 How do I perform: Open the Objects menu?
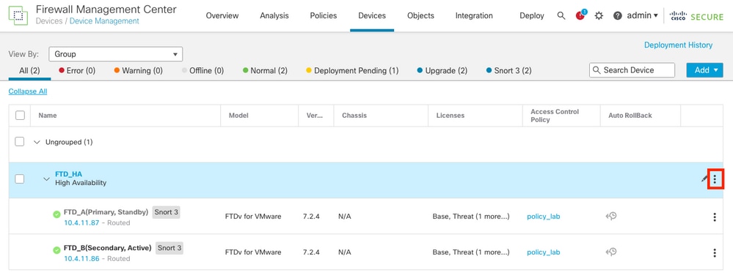pyautogui.click(x=420, y=15)
